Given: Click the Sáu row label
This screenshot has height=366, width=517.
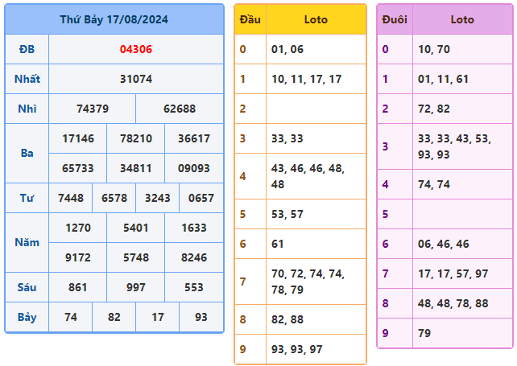Looking at the screenshot, I should click(x=27, y=287).
